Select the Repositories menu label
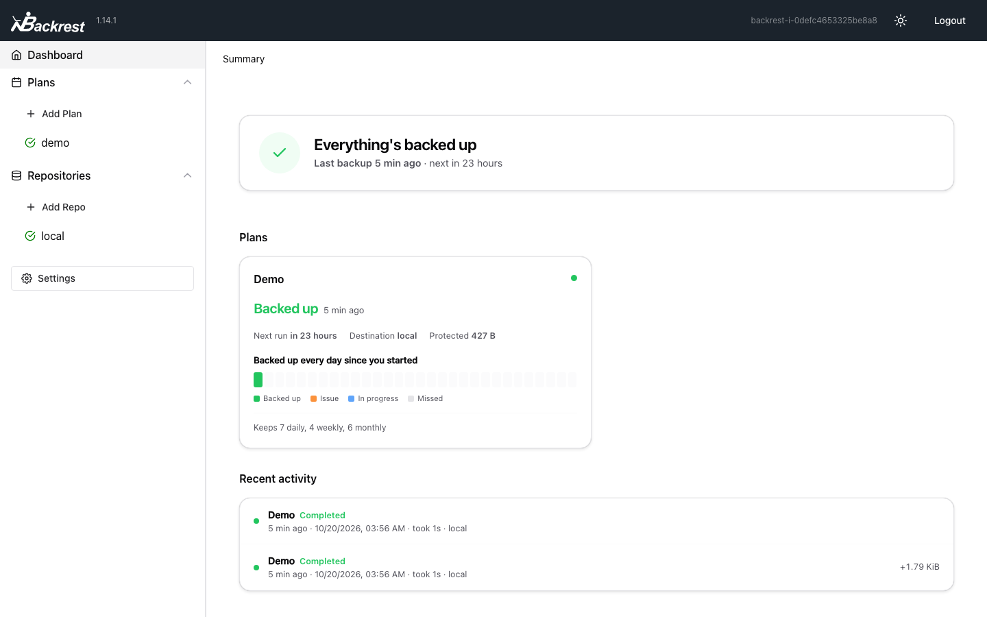The width and height of the screenshot is (987, 617). (x=59, y=176)
